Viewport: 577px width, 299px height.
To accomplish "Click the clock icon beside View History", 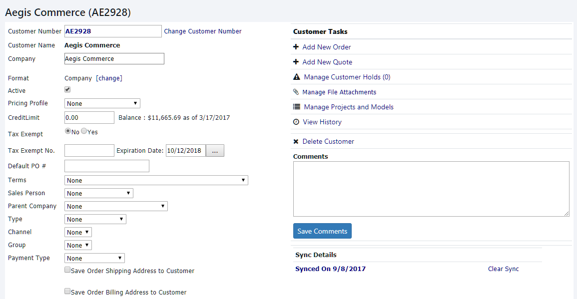I will pos(296,122).
